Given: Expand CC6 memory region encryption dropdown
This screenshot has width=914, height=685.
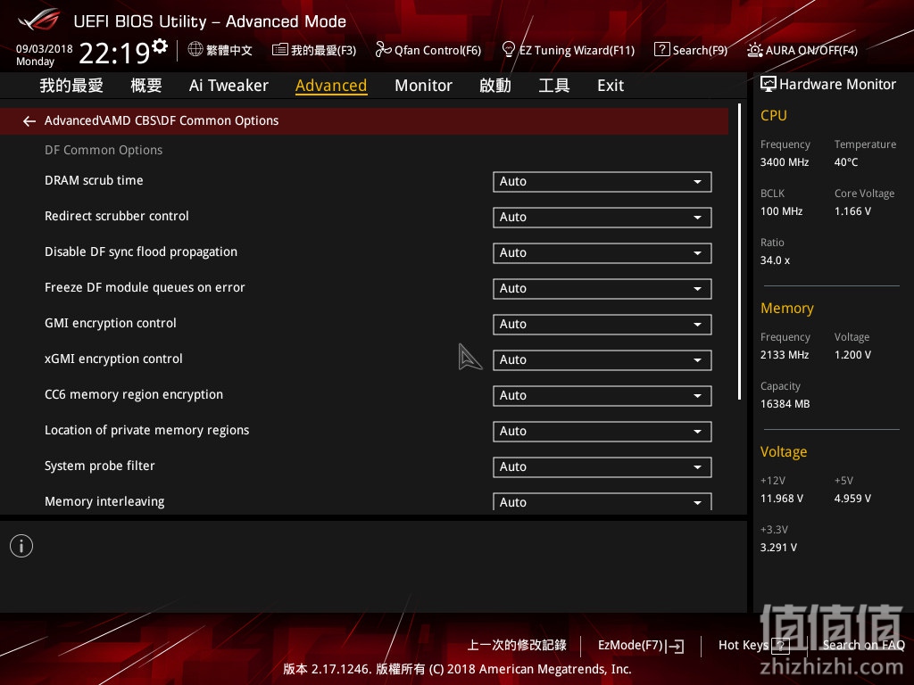Looking at the screenshot, I should (602, 395).
